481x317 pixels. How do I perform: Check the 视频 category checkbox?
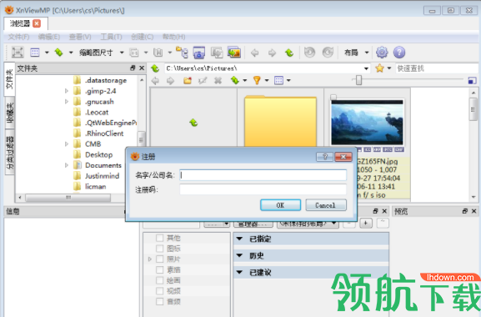pyautogui.click(x=159, y=290)
